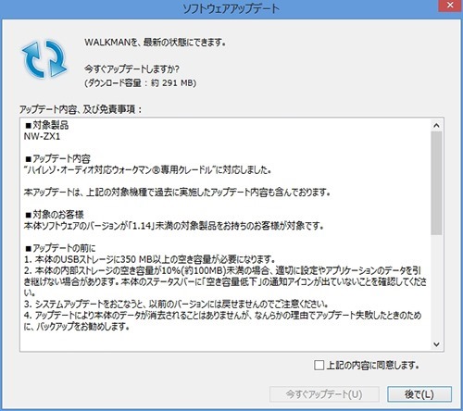Click the アップデート内容、及び免責事項 label

coord(81,109)
